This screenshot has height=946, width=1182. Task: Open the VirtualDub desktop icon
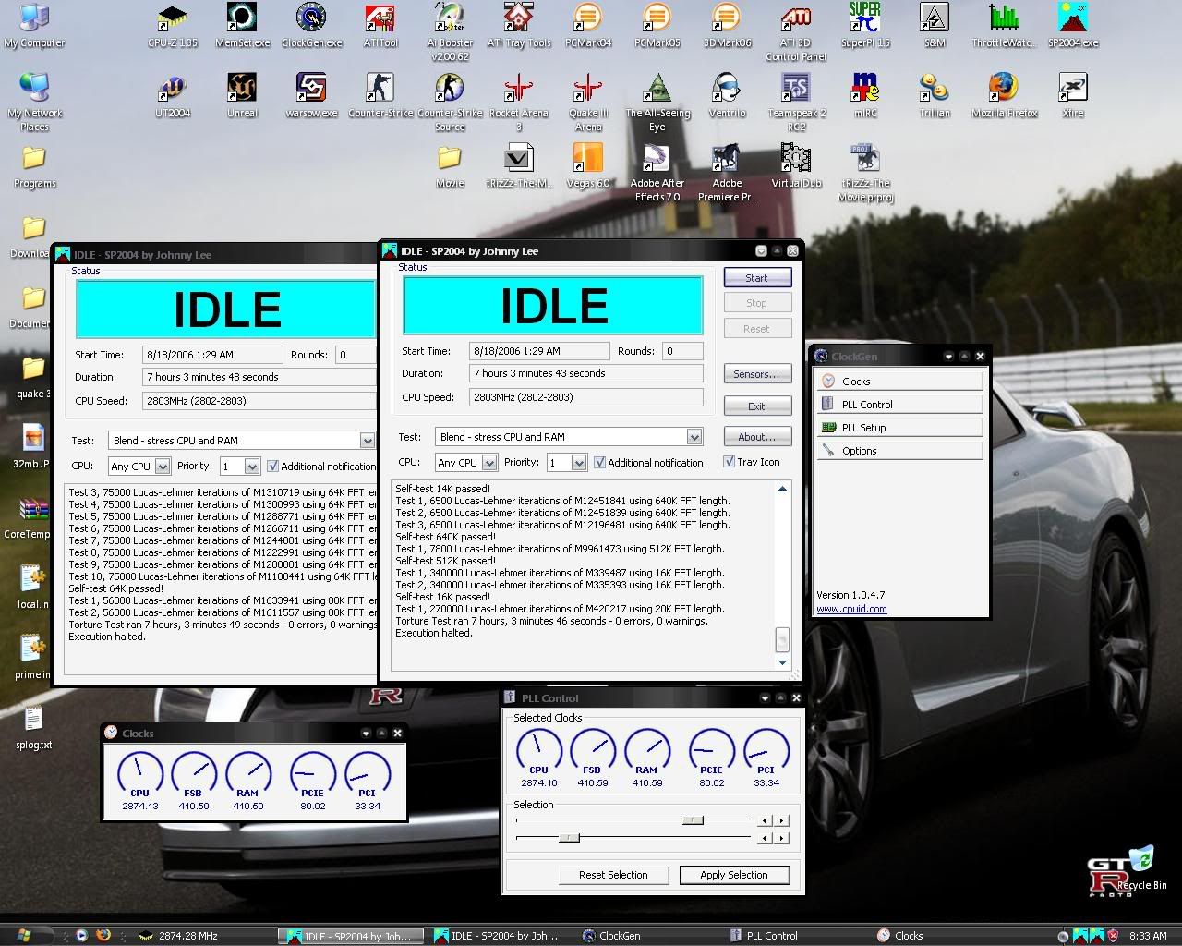pos(796,166)
